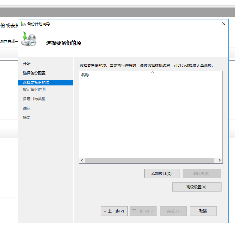Select the 指定备份时间 step
This screenshot has width=235, height=230.
pyautogui.click(x=34, y=89)
